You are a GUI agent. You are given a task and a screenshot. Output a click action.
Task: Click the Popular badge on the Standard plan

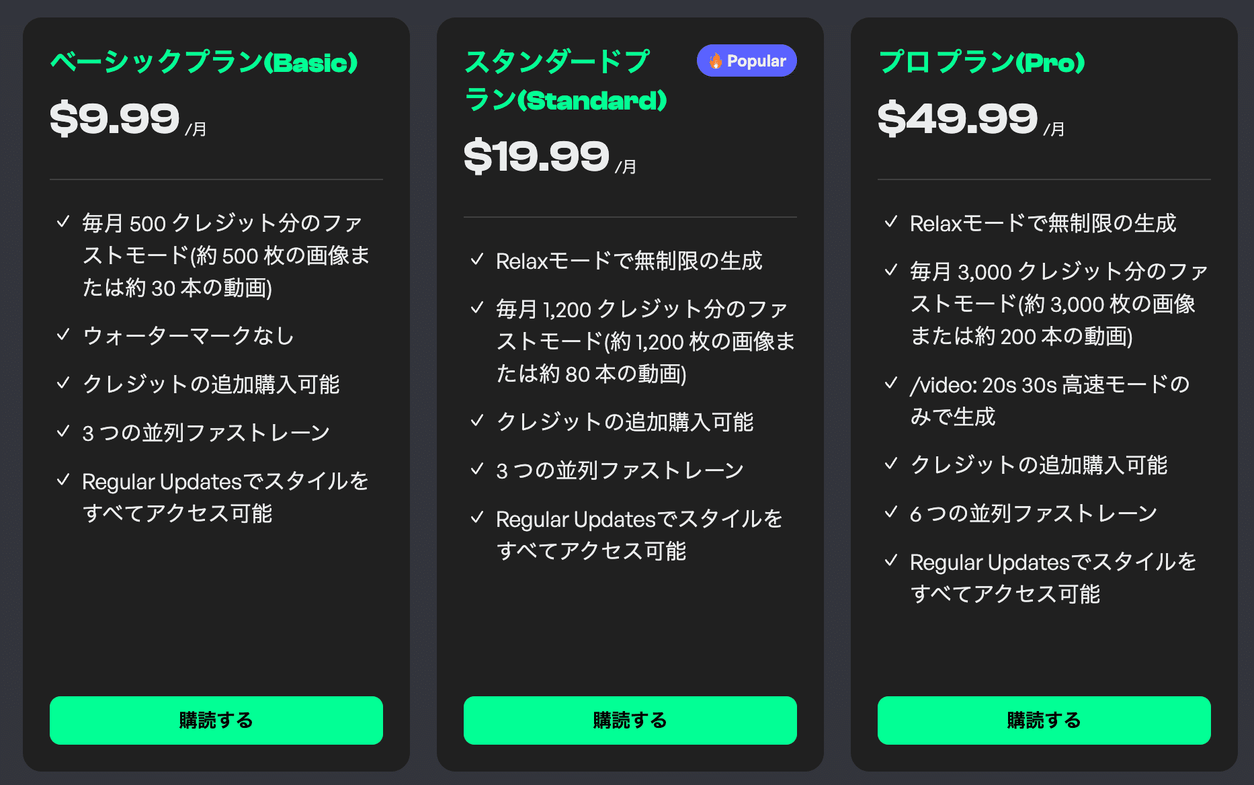tap(747, 61)
